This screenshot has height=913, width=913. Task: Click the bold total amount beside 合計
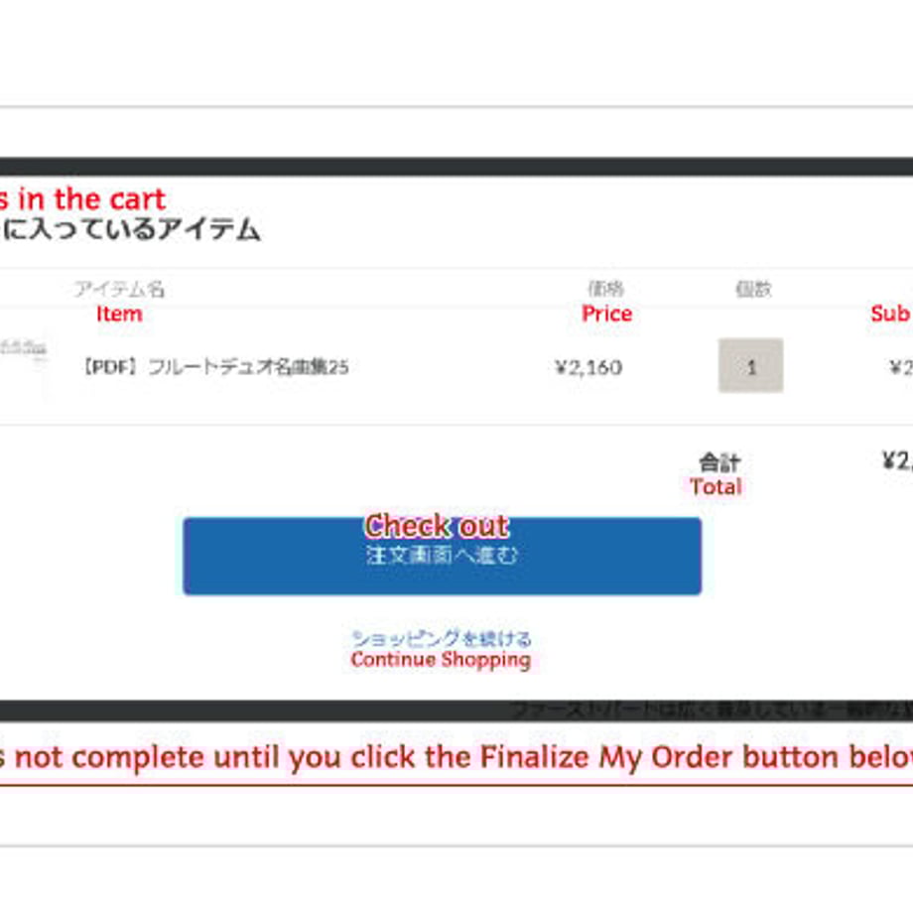click(x=897, y=460)
